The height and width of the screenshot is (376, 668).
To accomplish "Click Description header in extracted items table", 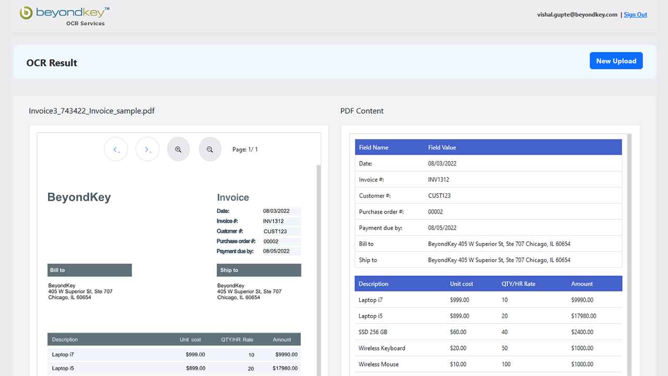I will [x=373, y=284].
